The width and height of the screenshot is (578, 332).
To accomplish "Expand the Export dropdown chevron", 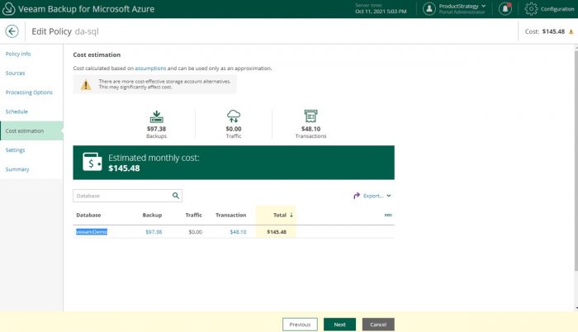I will (x=389, y=196).
